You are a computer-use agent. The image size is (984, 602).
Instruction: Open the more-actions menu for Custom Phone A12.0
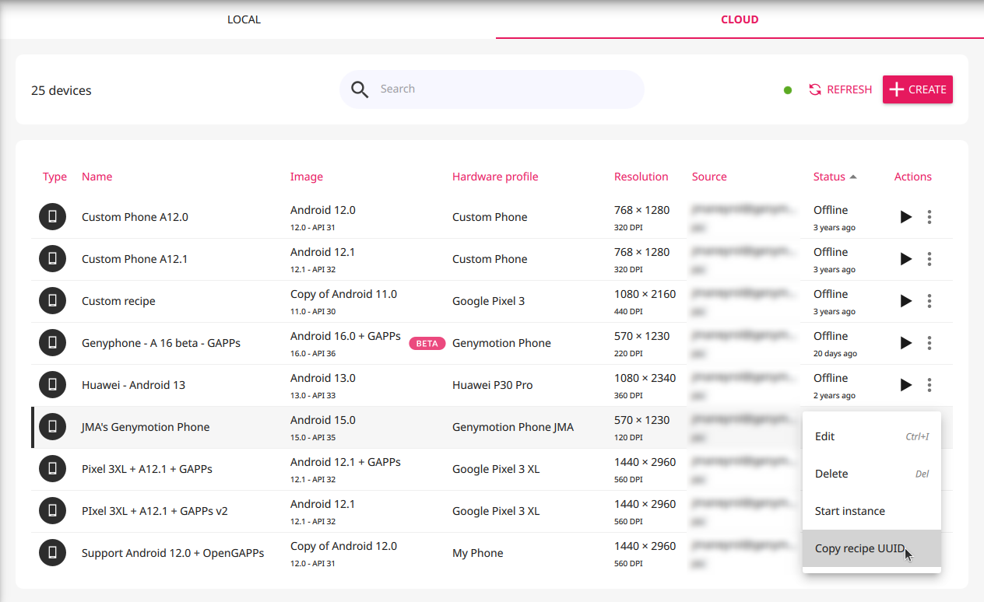pyautogui.click(x=930, y=217)
